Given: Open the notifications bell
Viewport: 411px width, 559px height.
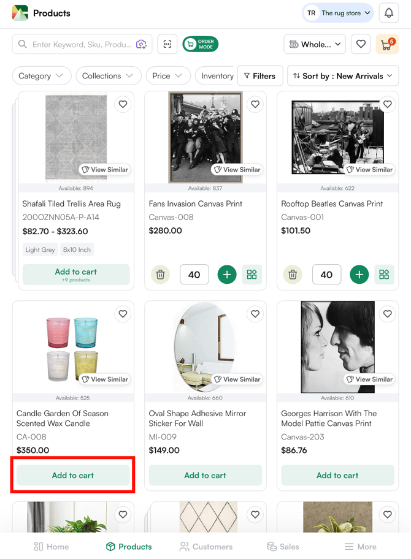Looking at the screenshot, I should (389, 13).
